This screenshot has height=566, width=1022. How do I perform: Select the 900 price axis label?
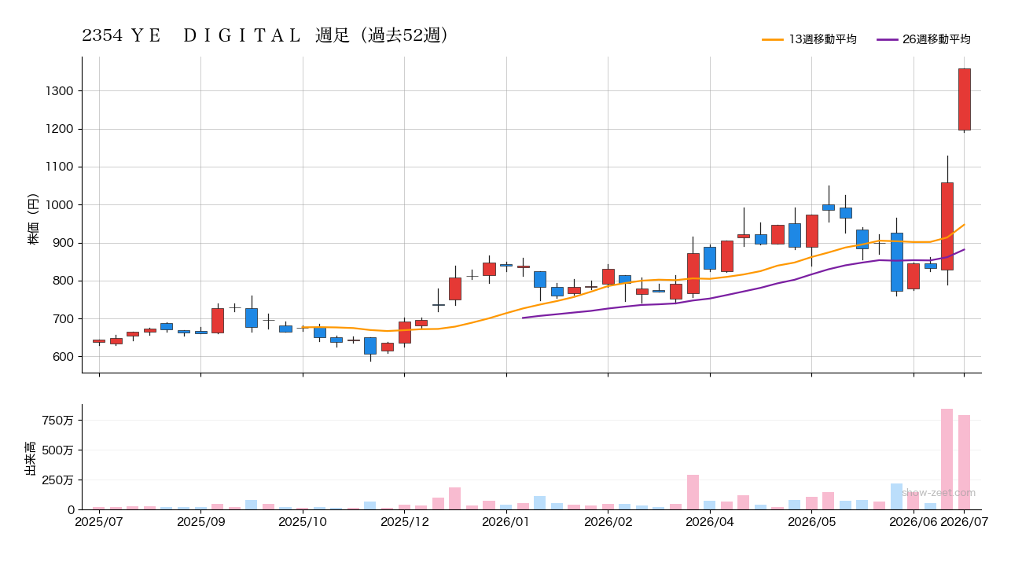click(64, 243)
